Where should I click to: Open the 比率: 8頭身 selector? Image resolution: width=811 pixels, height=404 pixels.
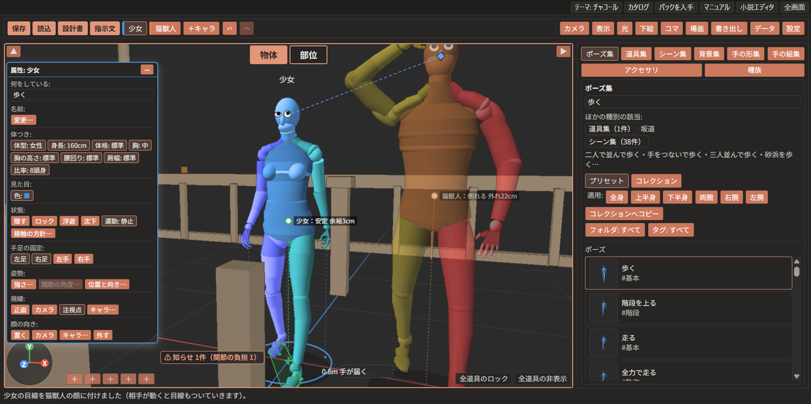[x=31, y=170]
